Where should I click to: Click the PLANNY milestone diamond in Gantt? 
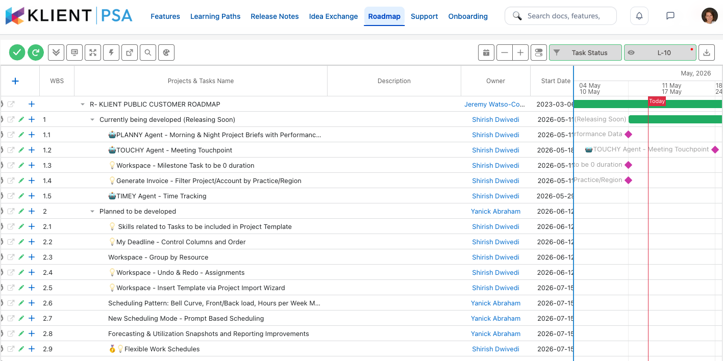click(x=628, y=134)
